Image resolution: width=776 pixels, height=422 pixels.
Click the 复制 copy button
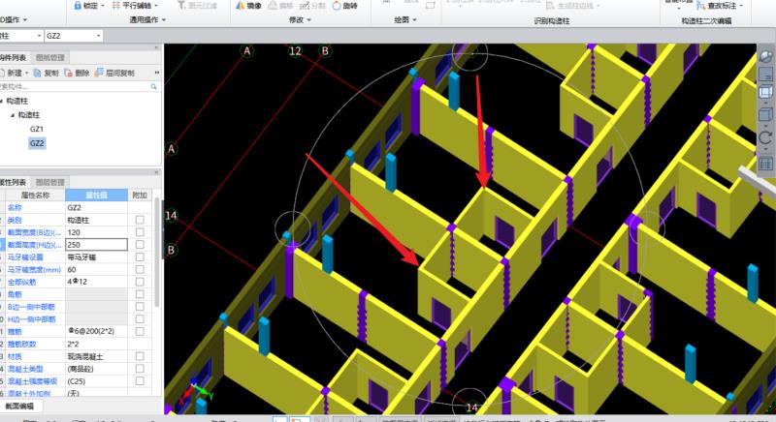(x=46, y=73)
